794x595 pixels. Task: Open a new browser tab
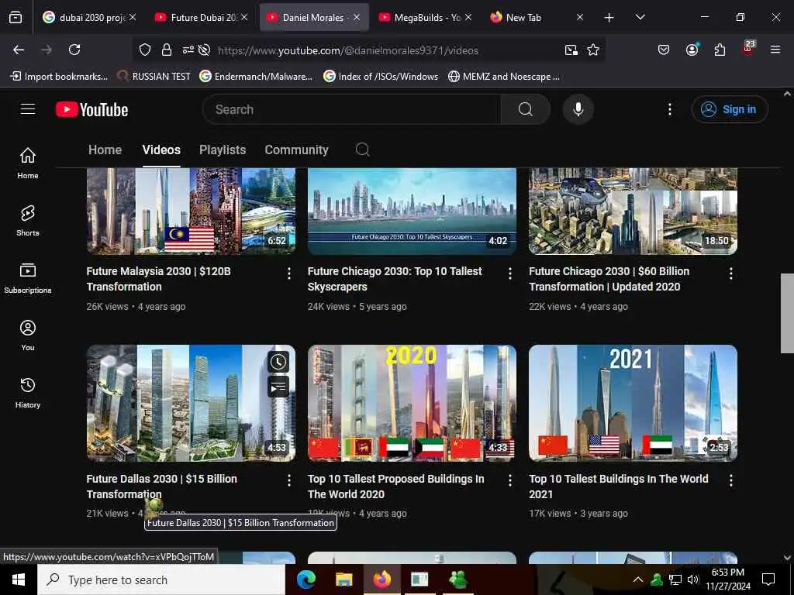(x=609, y=18)
